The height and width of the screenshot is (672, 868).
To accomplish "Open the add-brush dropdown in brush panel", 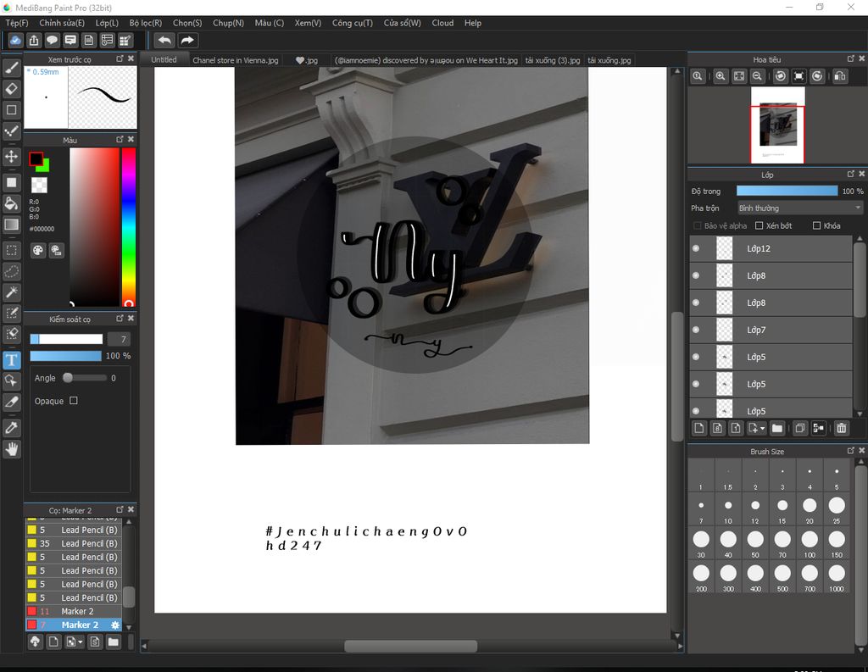I will (x=81, y=641).
